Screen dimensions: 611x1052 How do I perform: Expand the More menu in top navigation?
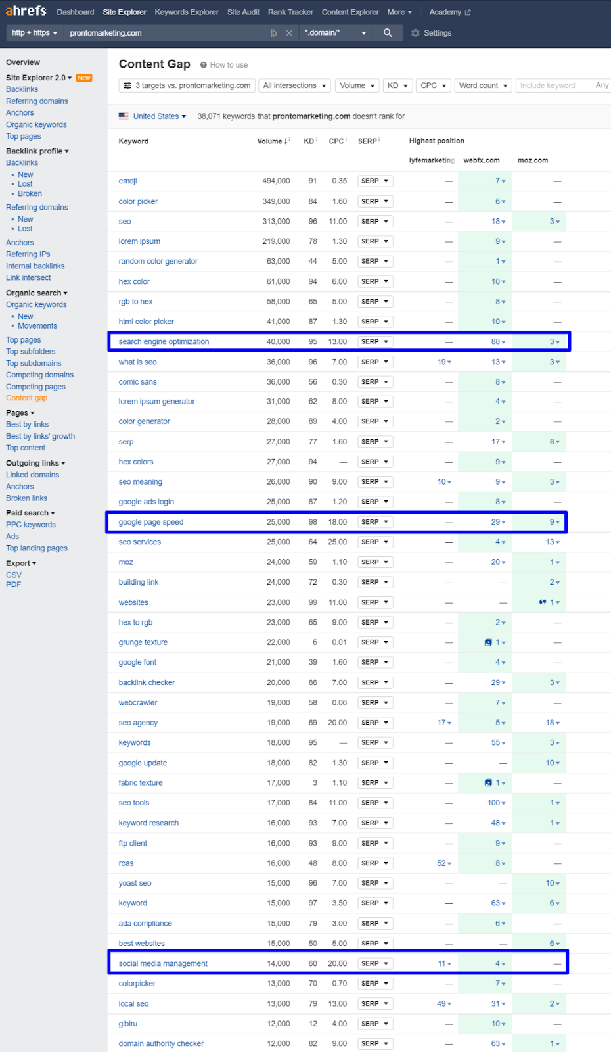click(x=399, y=12)
